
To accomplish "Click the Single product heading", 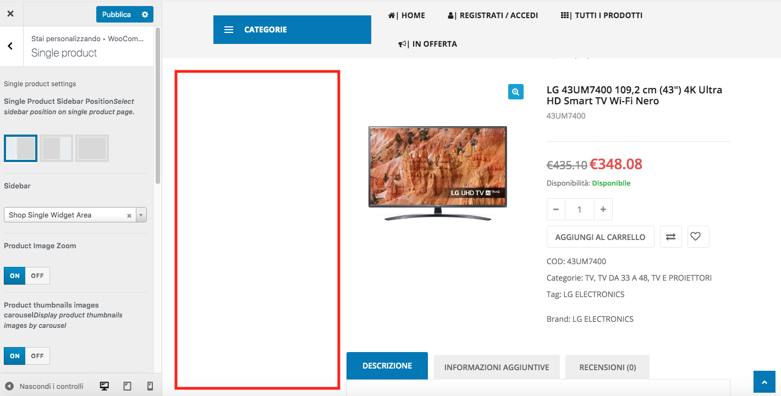I will [64, 53].
